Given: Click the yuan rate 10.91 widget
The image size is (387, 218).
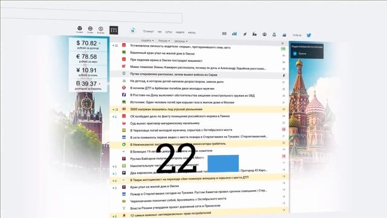Looking at the screenshot, I should [88, 72].
